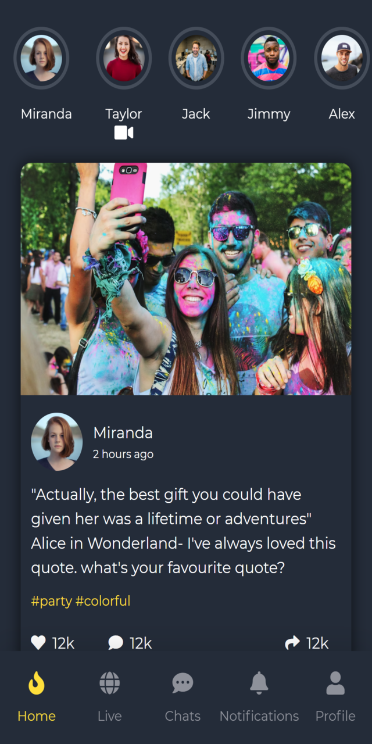The image size is (372, 744).
Task: Open comments via speech bubble icon
Action: (x=116, y=642)
